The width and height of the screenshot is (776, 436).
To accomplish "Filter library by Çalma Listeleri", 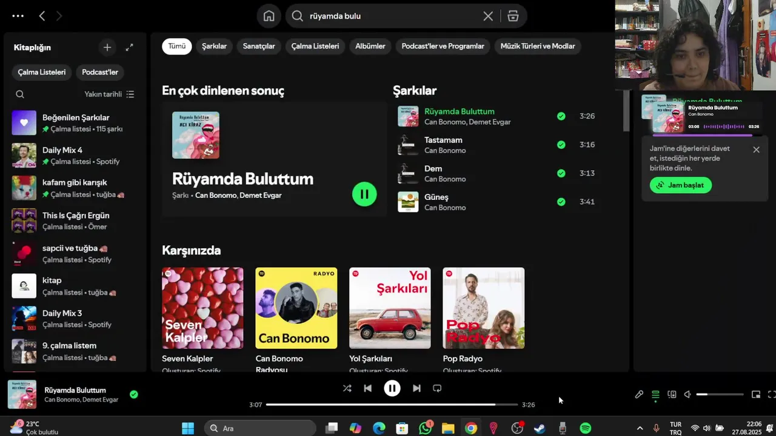I will coord(42,72).
